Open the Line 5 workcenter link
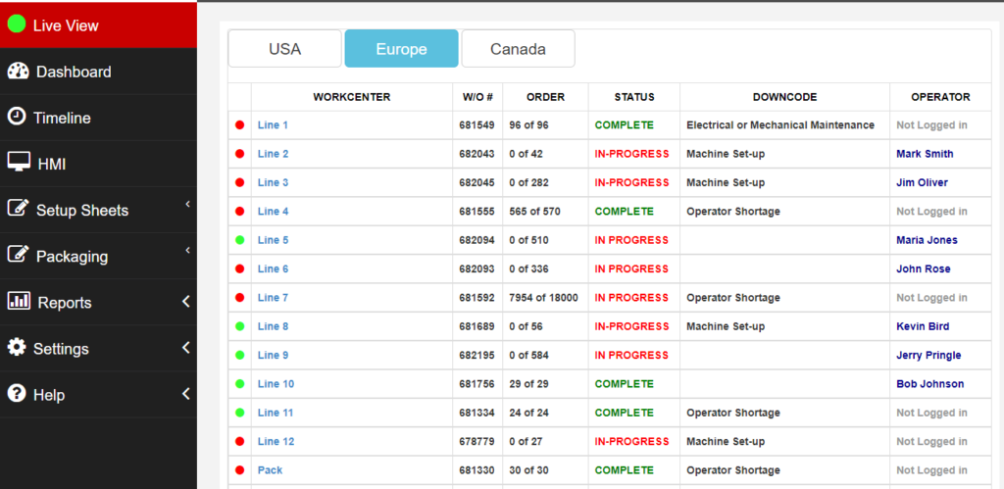This screenshot has height=489, width=1004. click(x=273, y=240)
